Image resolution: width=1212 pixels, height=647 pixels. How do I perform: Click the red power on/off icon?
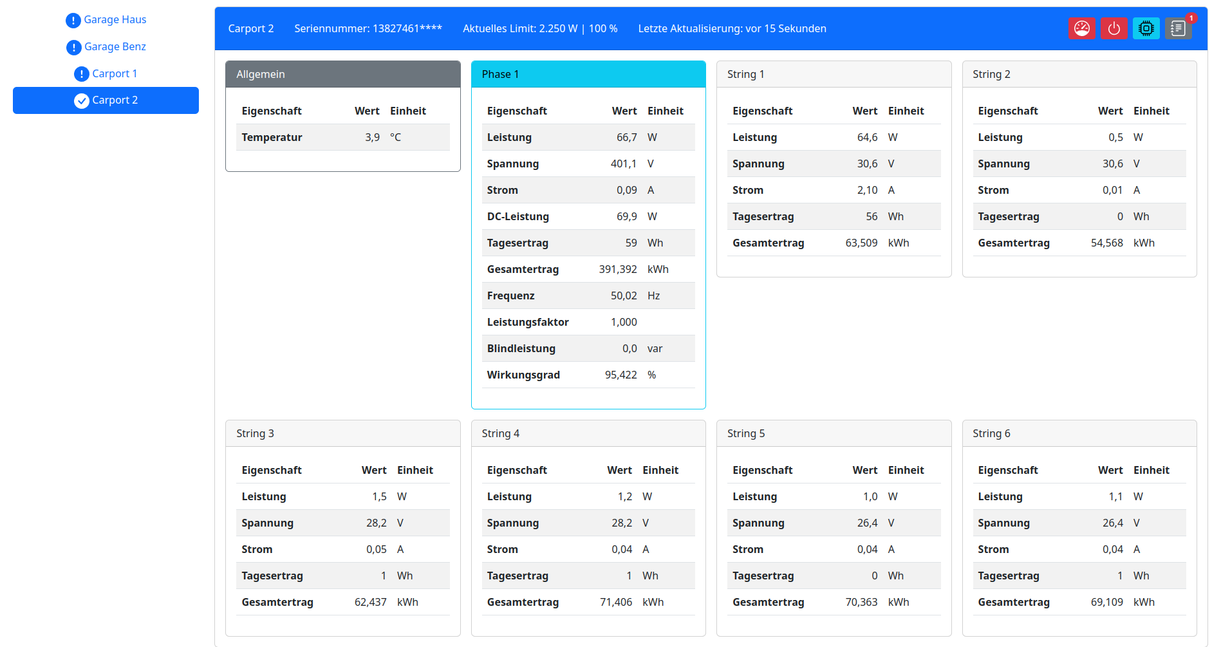(1114, 28)
